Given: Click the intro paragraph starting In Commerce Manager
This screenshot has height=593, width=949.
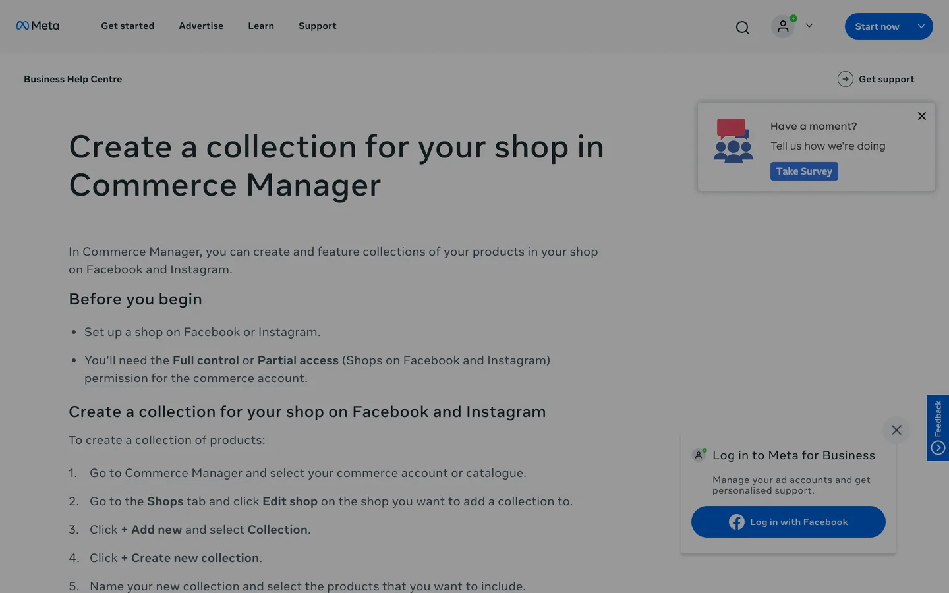Looking at the screenshot, I should [x=333, y=260].
